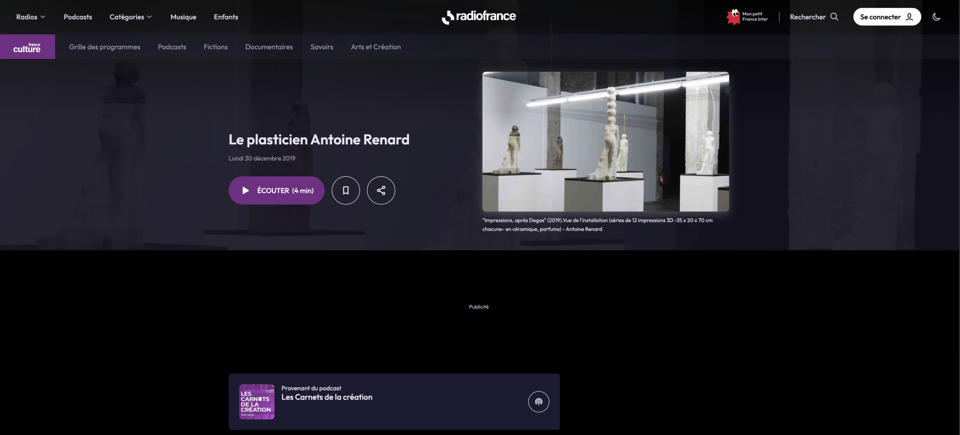This screenshot has height=435, width=960.
Task: Bookmark this episode
Action: [345, 190]
